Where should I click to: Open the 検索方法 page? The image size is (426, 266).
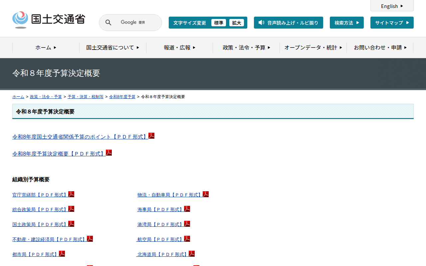point(347,23)
